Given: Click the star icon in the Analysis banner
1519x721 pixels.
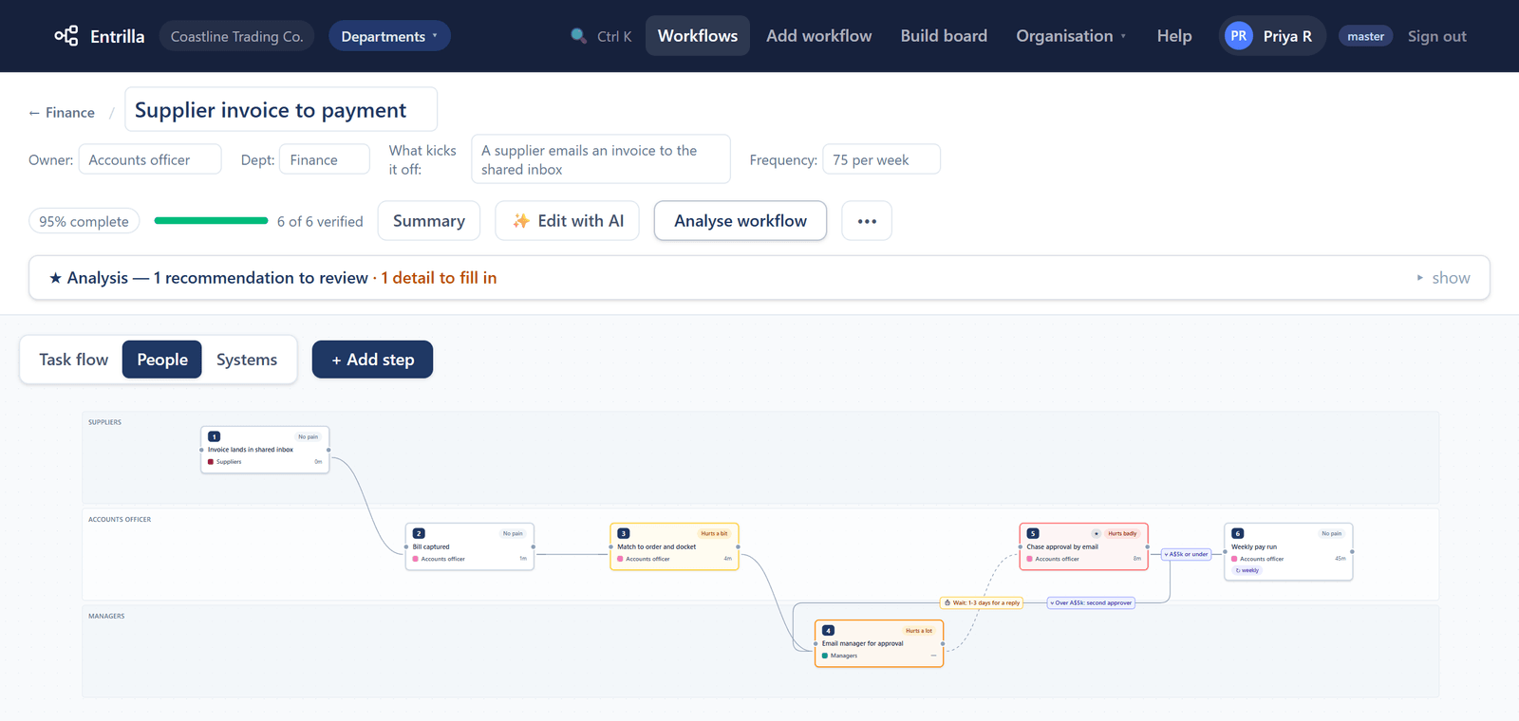Looking at the screenshot, I should point(56,278).
